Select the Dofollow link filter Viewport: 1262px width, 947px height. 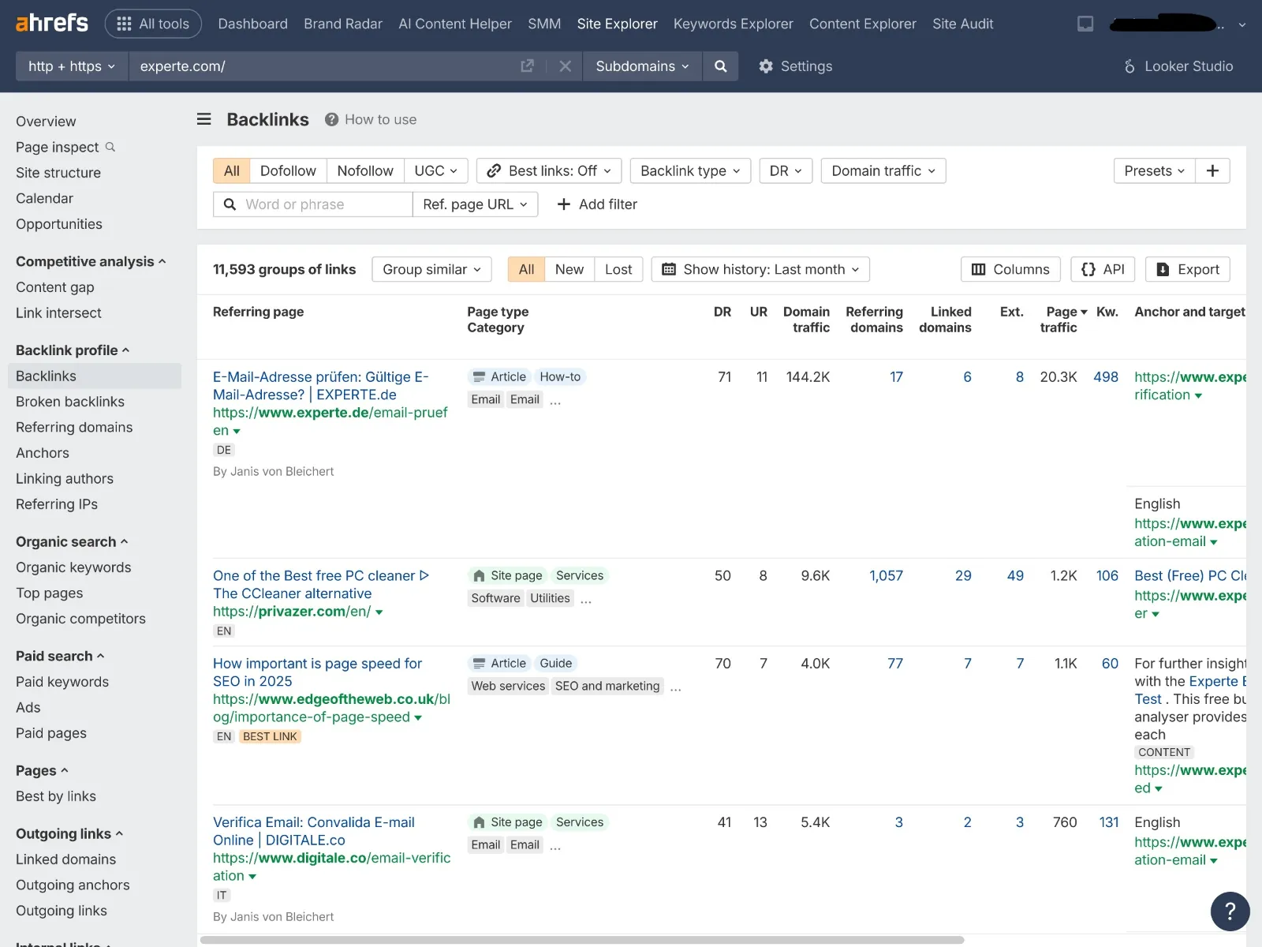(288, 170)
